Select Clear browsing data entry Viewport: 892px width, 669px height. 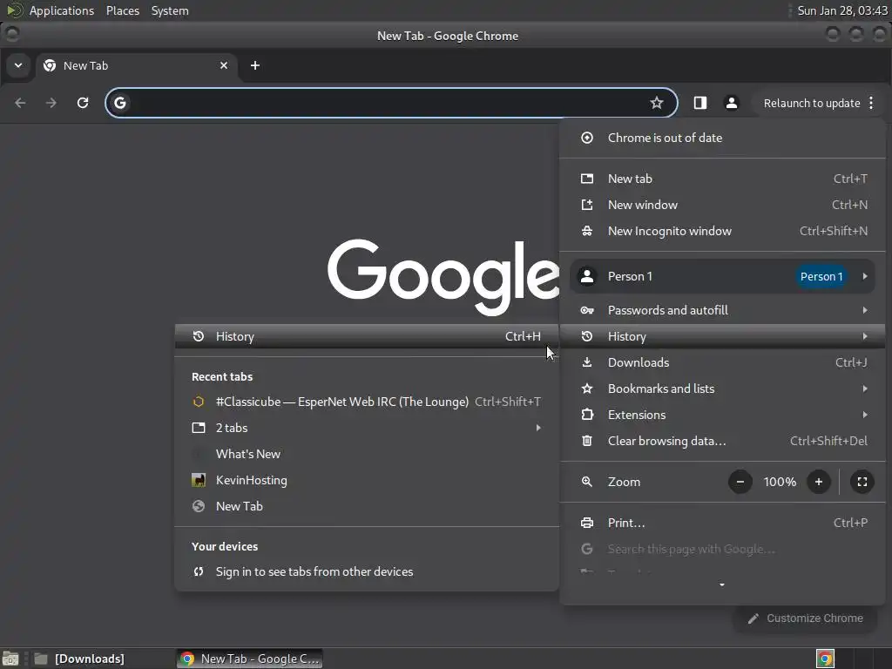point(722,441)
